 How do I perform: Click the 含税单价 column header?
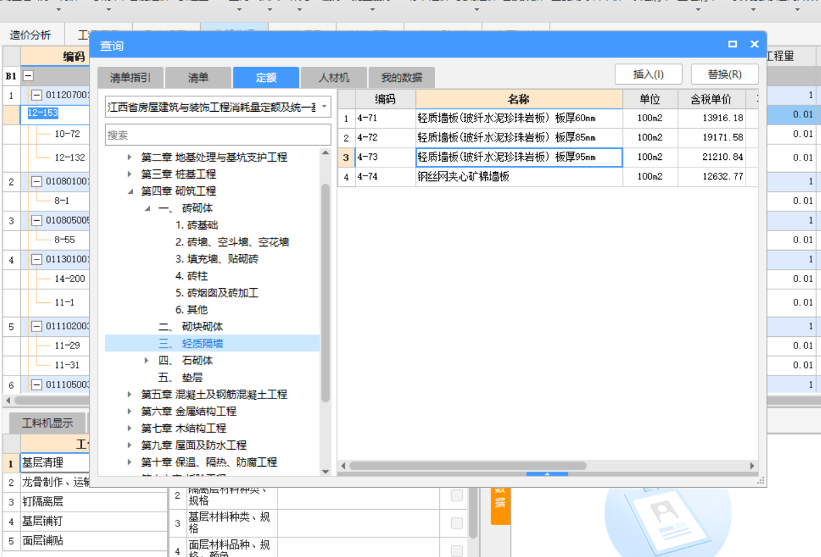[x=711, y=100]
